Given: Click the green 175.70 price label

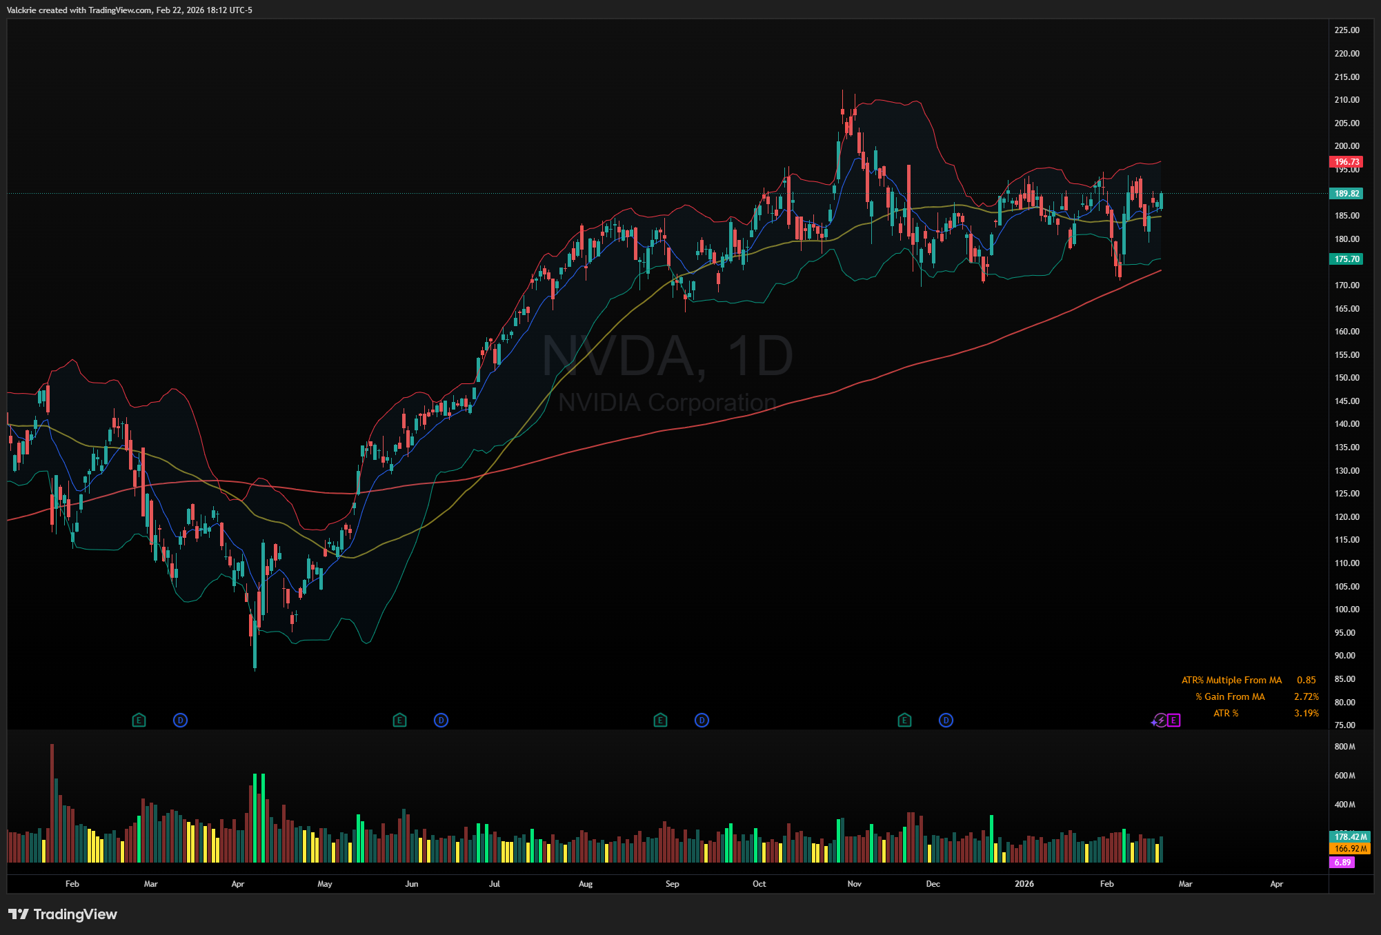Looking at the screenshot, I should point(1346,259).
